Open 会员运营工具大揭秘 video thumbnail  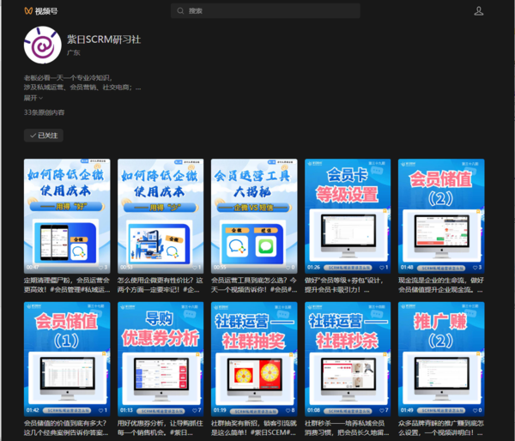click(254, 216)
